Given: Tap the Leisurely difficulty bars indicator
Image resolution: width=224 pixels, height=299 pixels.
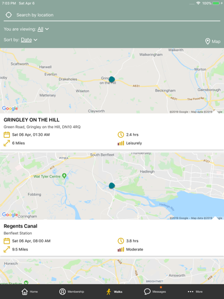Looking at the screenshot, I should pos(121,143).
